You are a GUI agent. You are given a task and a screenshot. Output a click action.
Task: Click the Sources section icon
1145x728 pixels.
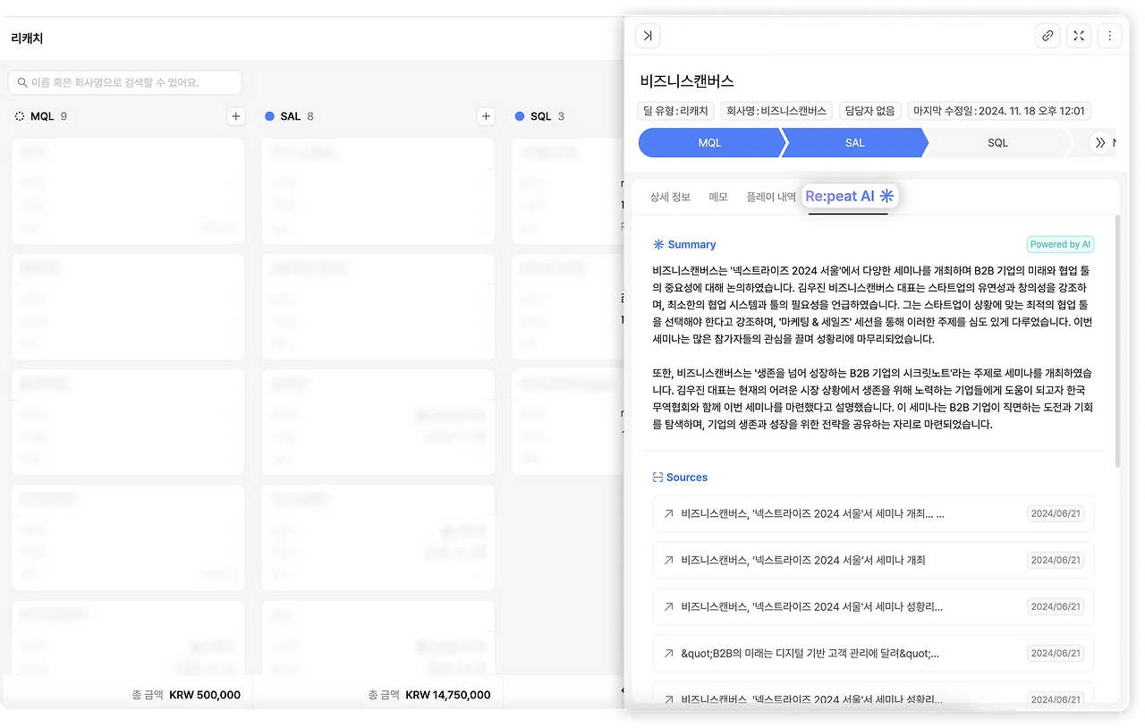tap(658, 477)
